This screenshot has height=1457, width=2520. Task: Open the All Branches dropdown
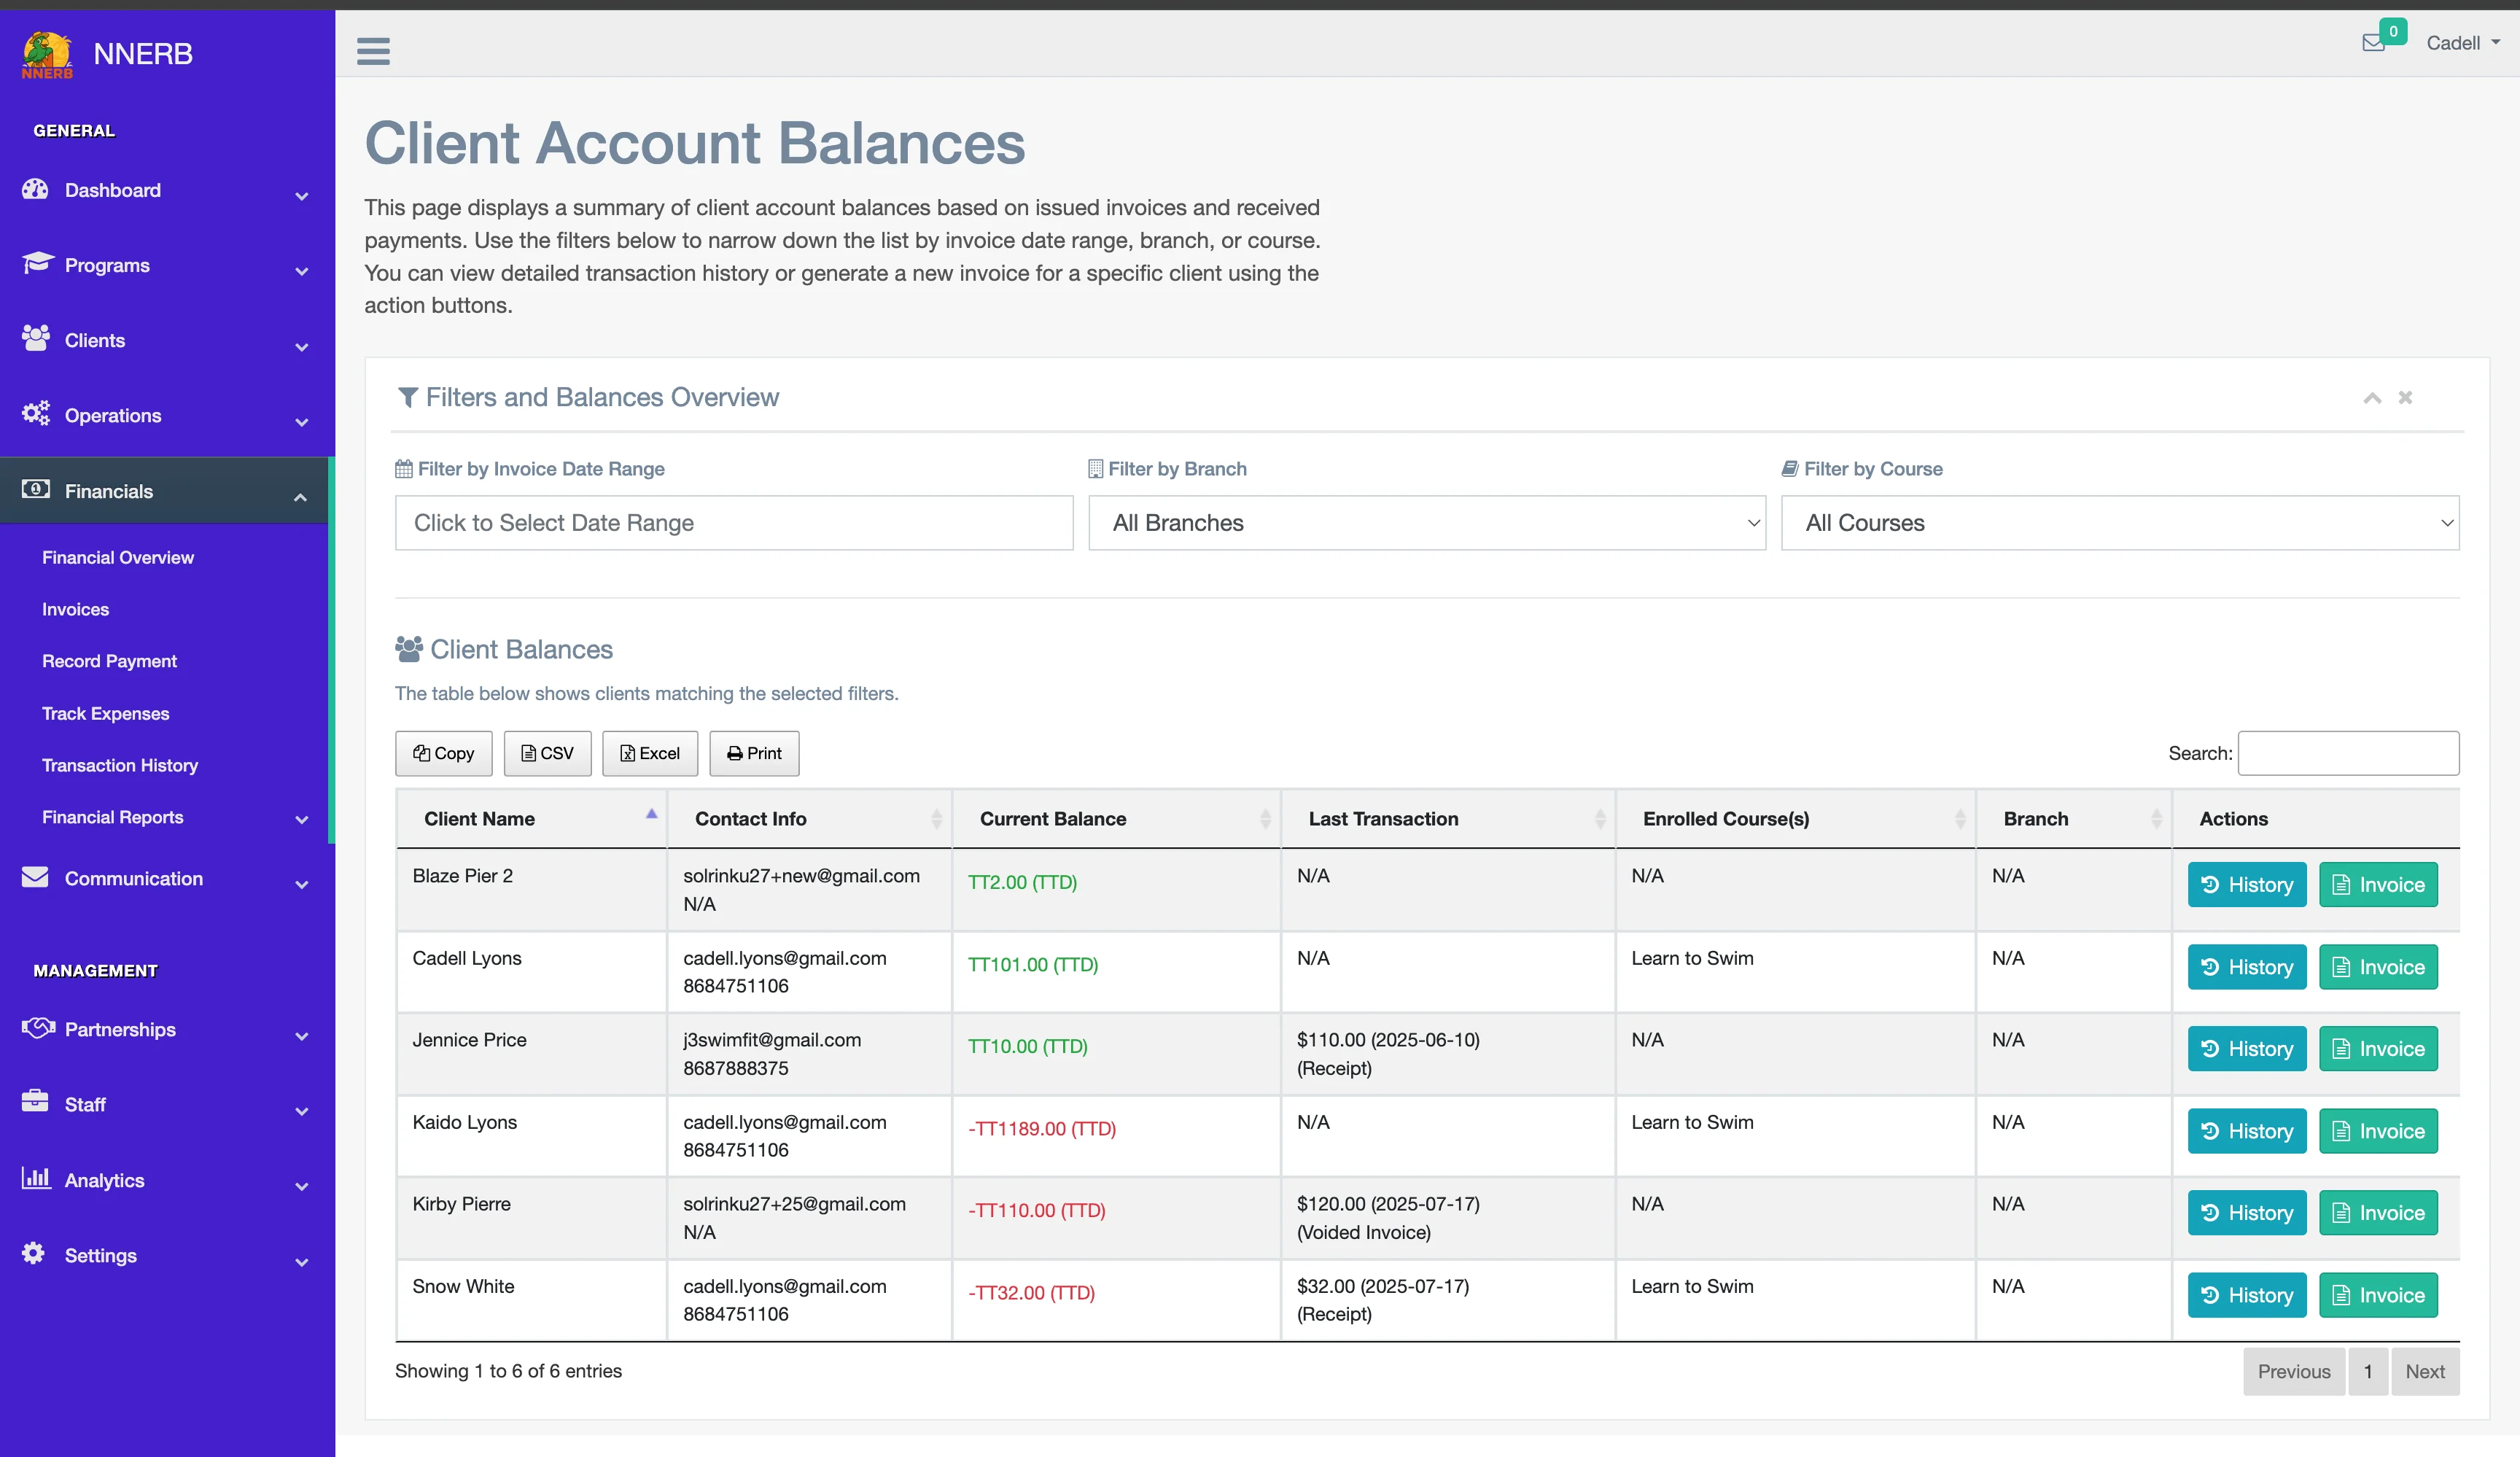click(x=1426, y=523)
